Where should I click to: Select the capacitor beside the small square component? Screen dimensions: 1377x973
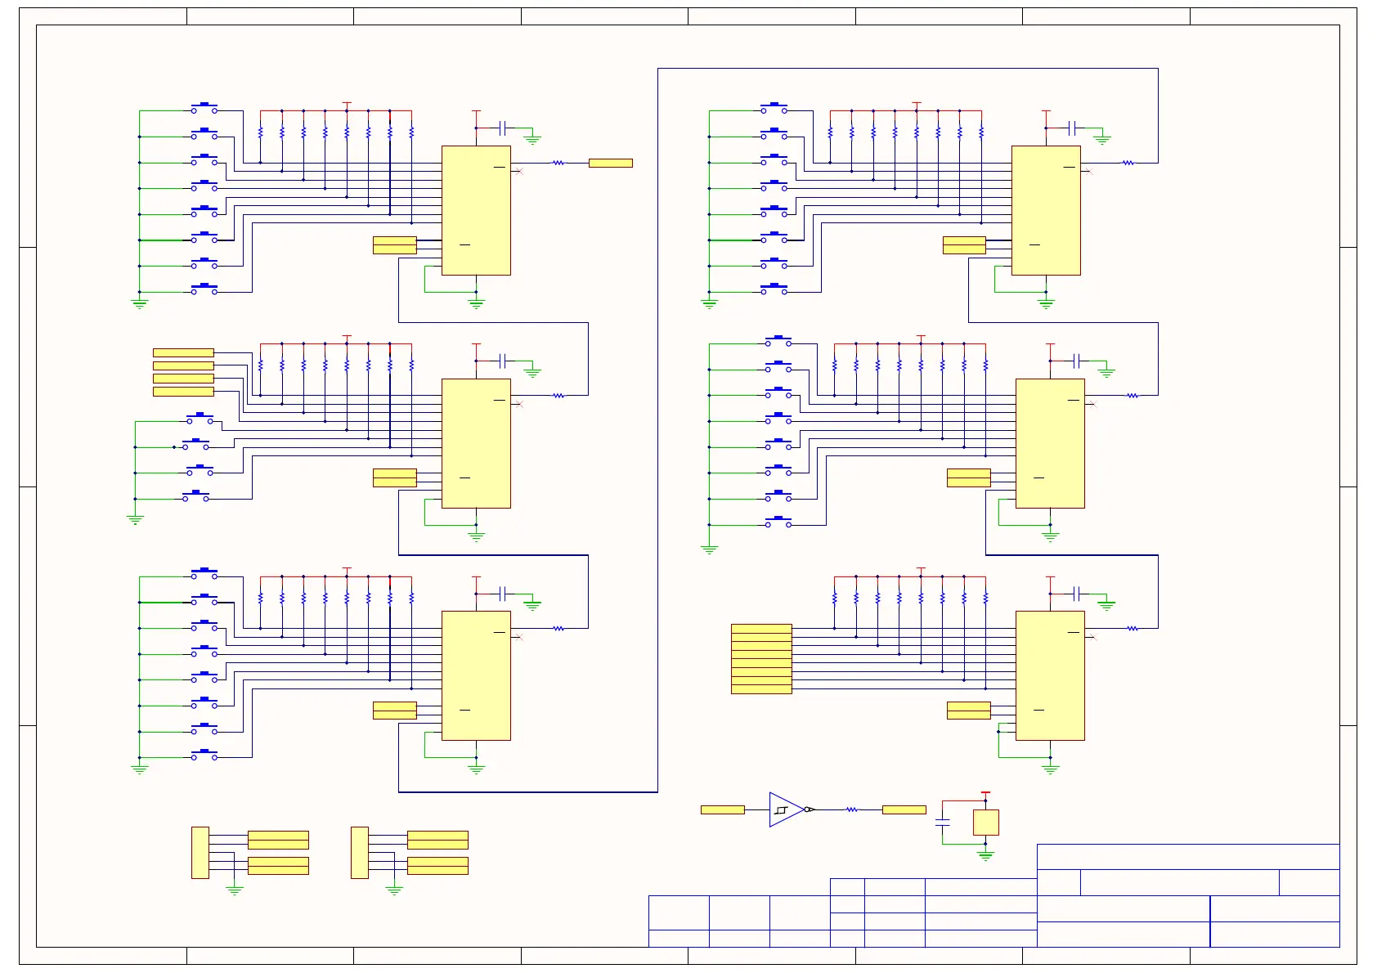[943, 822]
